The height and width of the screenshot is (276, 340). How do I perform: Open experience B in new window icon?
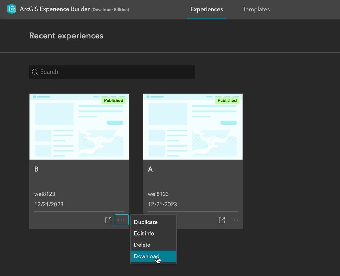coord(108,220)
